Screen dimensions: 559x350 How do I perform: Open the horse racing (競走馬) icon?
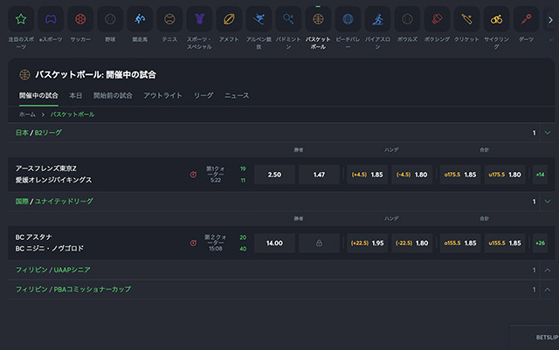click(140, 18)
